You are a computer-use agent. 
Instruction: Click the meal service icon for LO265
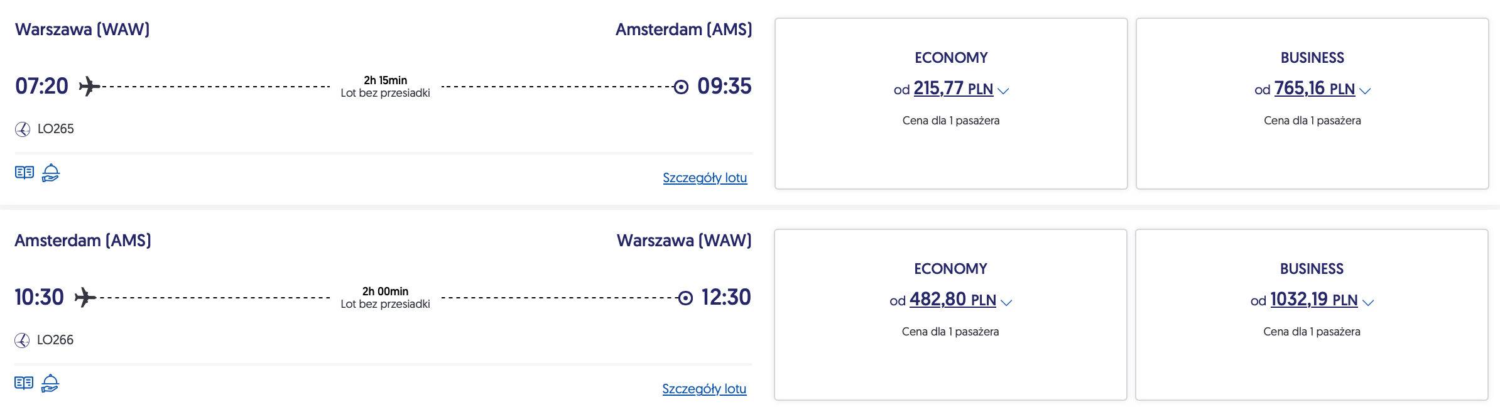51,173
